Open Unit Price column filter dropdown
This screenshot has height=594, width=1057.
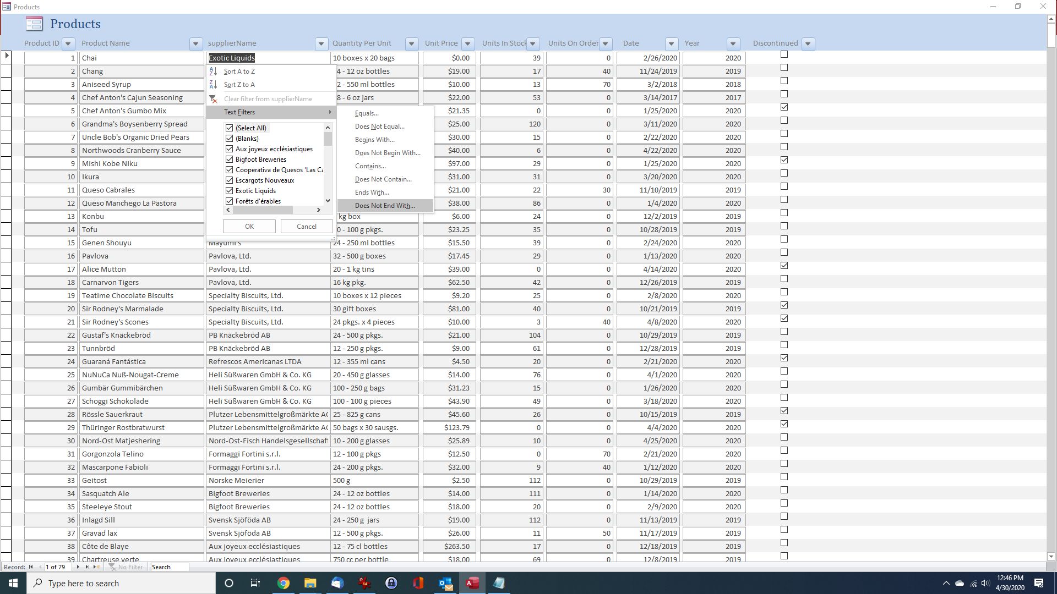tap(467, 43)
